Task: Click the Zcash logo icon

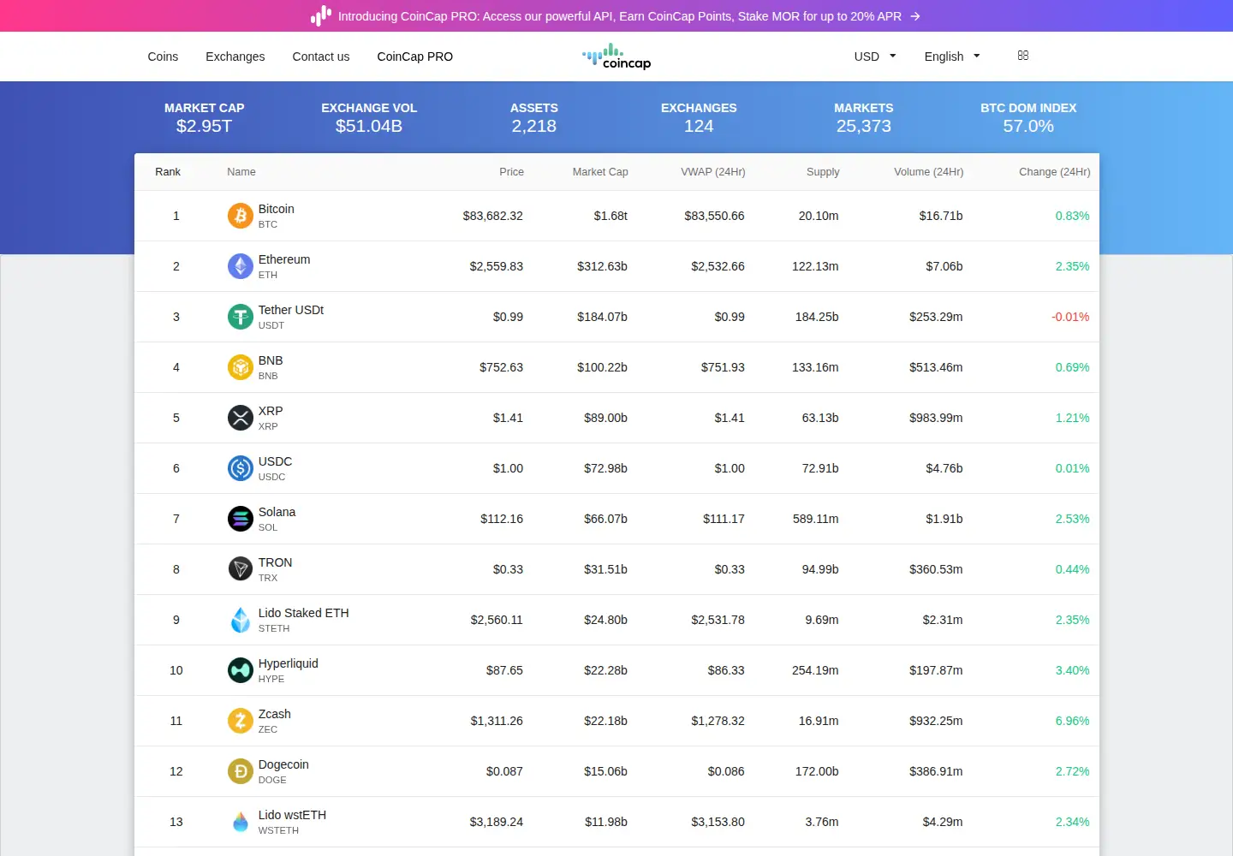Action: pyautogui.click(x=241, y=721)
